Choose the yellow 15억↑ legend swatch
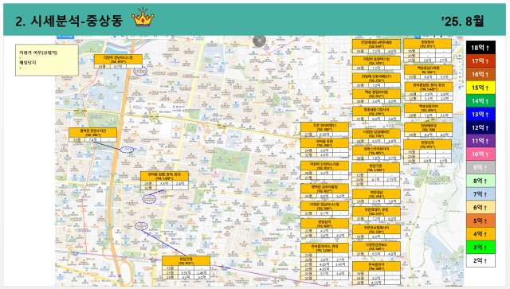The image size is (510, 289). coord(481,88)
